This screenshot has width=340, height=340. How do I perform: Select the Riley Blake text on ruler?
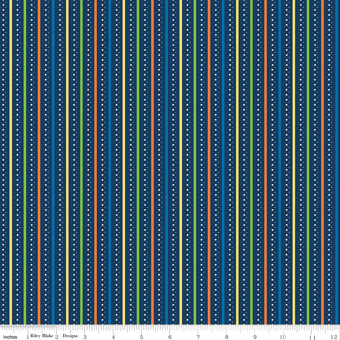point(42,336)
